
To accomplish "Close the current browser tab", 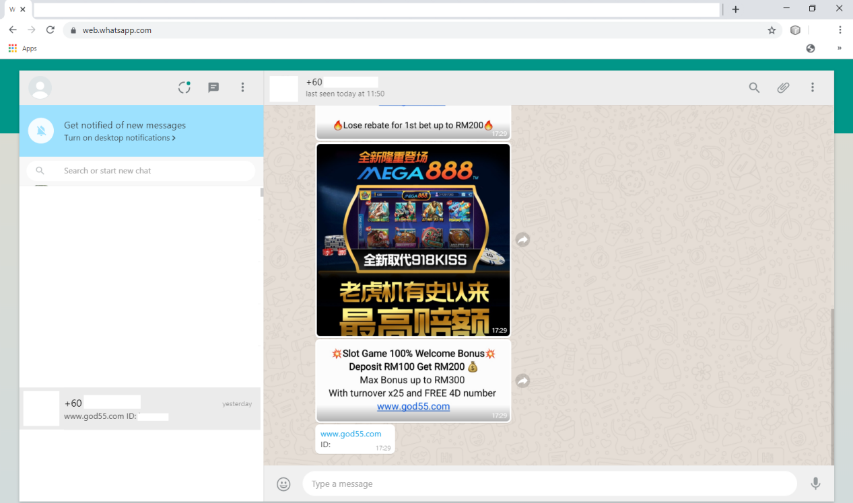I will (23, 9).
